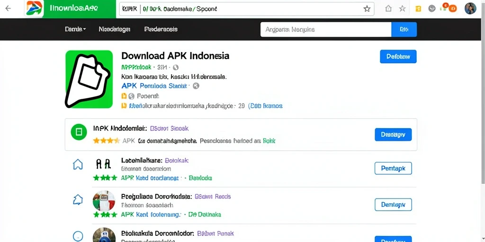
Task: Select the green IlnownloaAge browser tab
Action: tap(79, 9)
